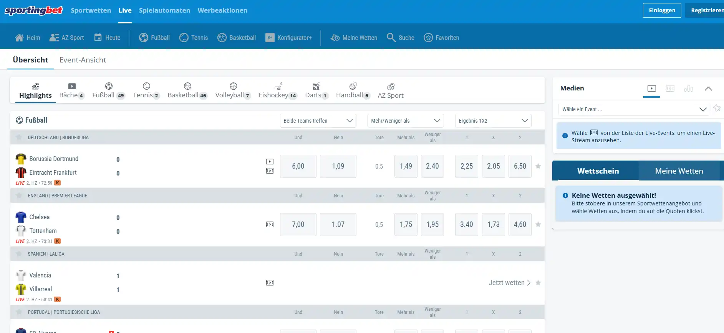Open Favoriten in the navigation bar

[441, 38]
